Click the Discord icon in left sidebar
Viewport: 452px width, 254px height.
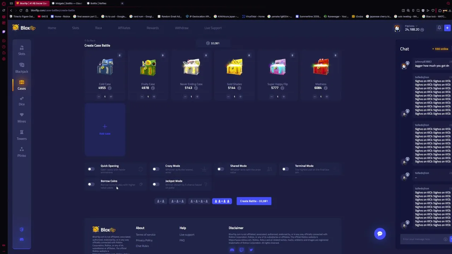[22, 240]
